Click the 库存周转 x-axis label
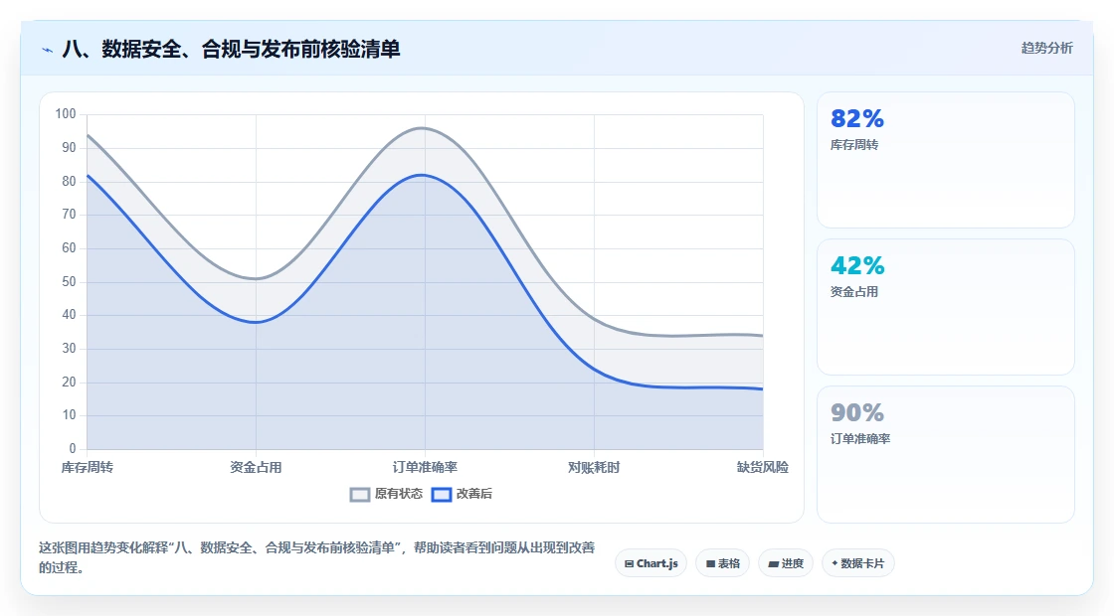The width and height of the screenshot is (1114, 616). [87, 468]
